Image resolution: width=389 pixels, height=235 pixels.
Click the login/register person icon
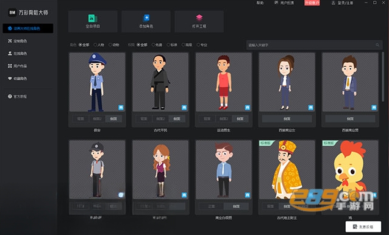coord(333,2)
